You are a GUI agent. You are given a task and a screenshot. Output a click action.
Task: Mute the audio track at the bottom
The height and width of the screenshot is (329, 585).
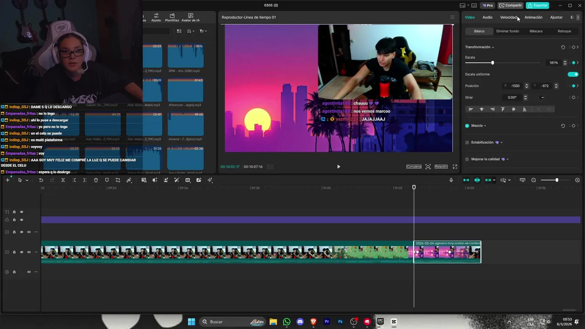pos(29,272)
